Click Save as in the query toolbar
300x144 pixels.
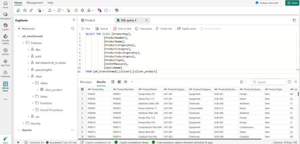tap(102, 29)
